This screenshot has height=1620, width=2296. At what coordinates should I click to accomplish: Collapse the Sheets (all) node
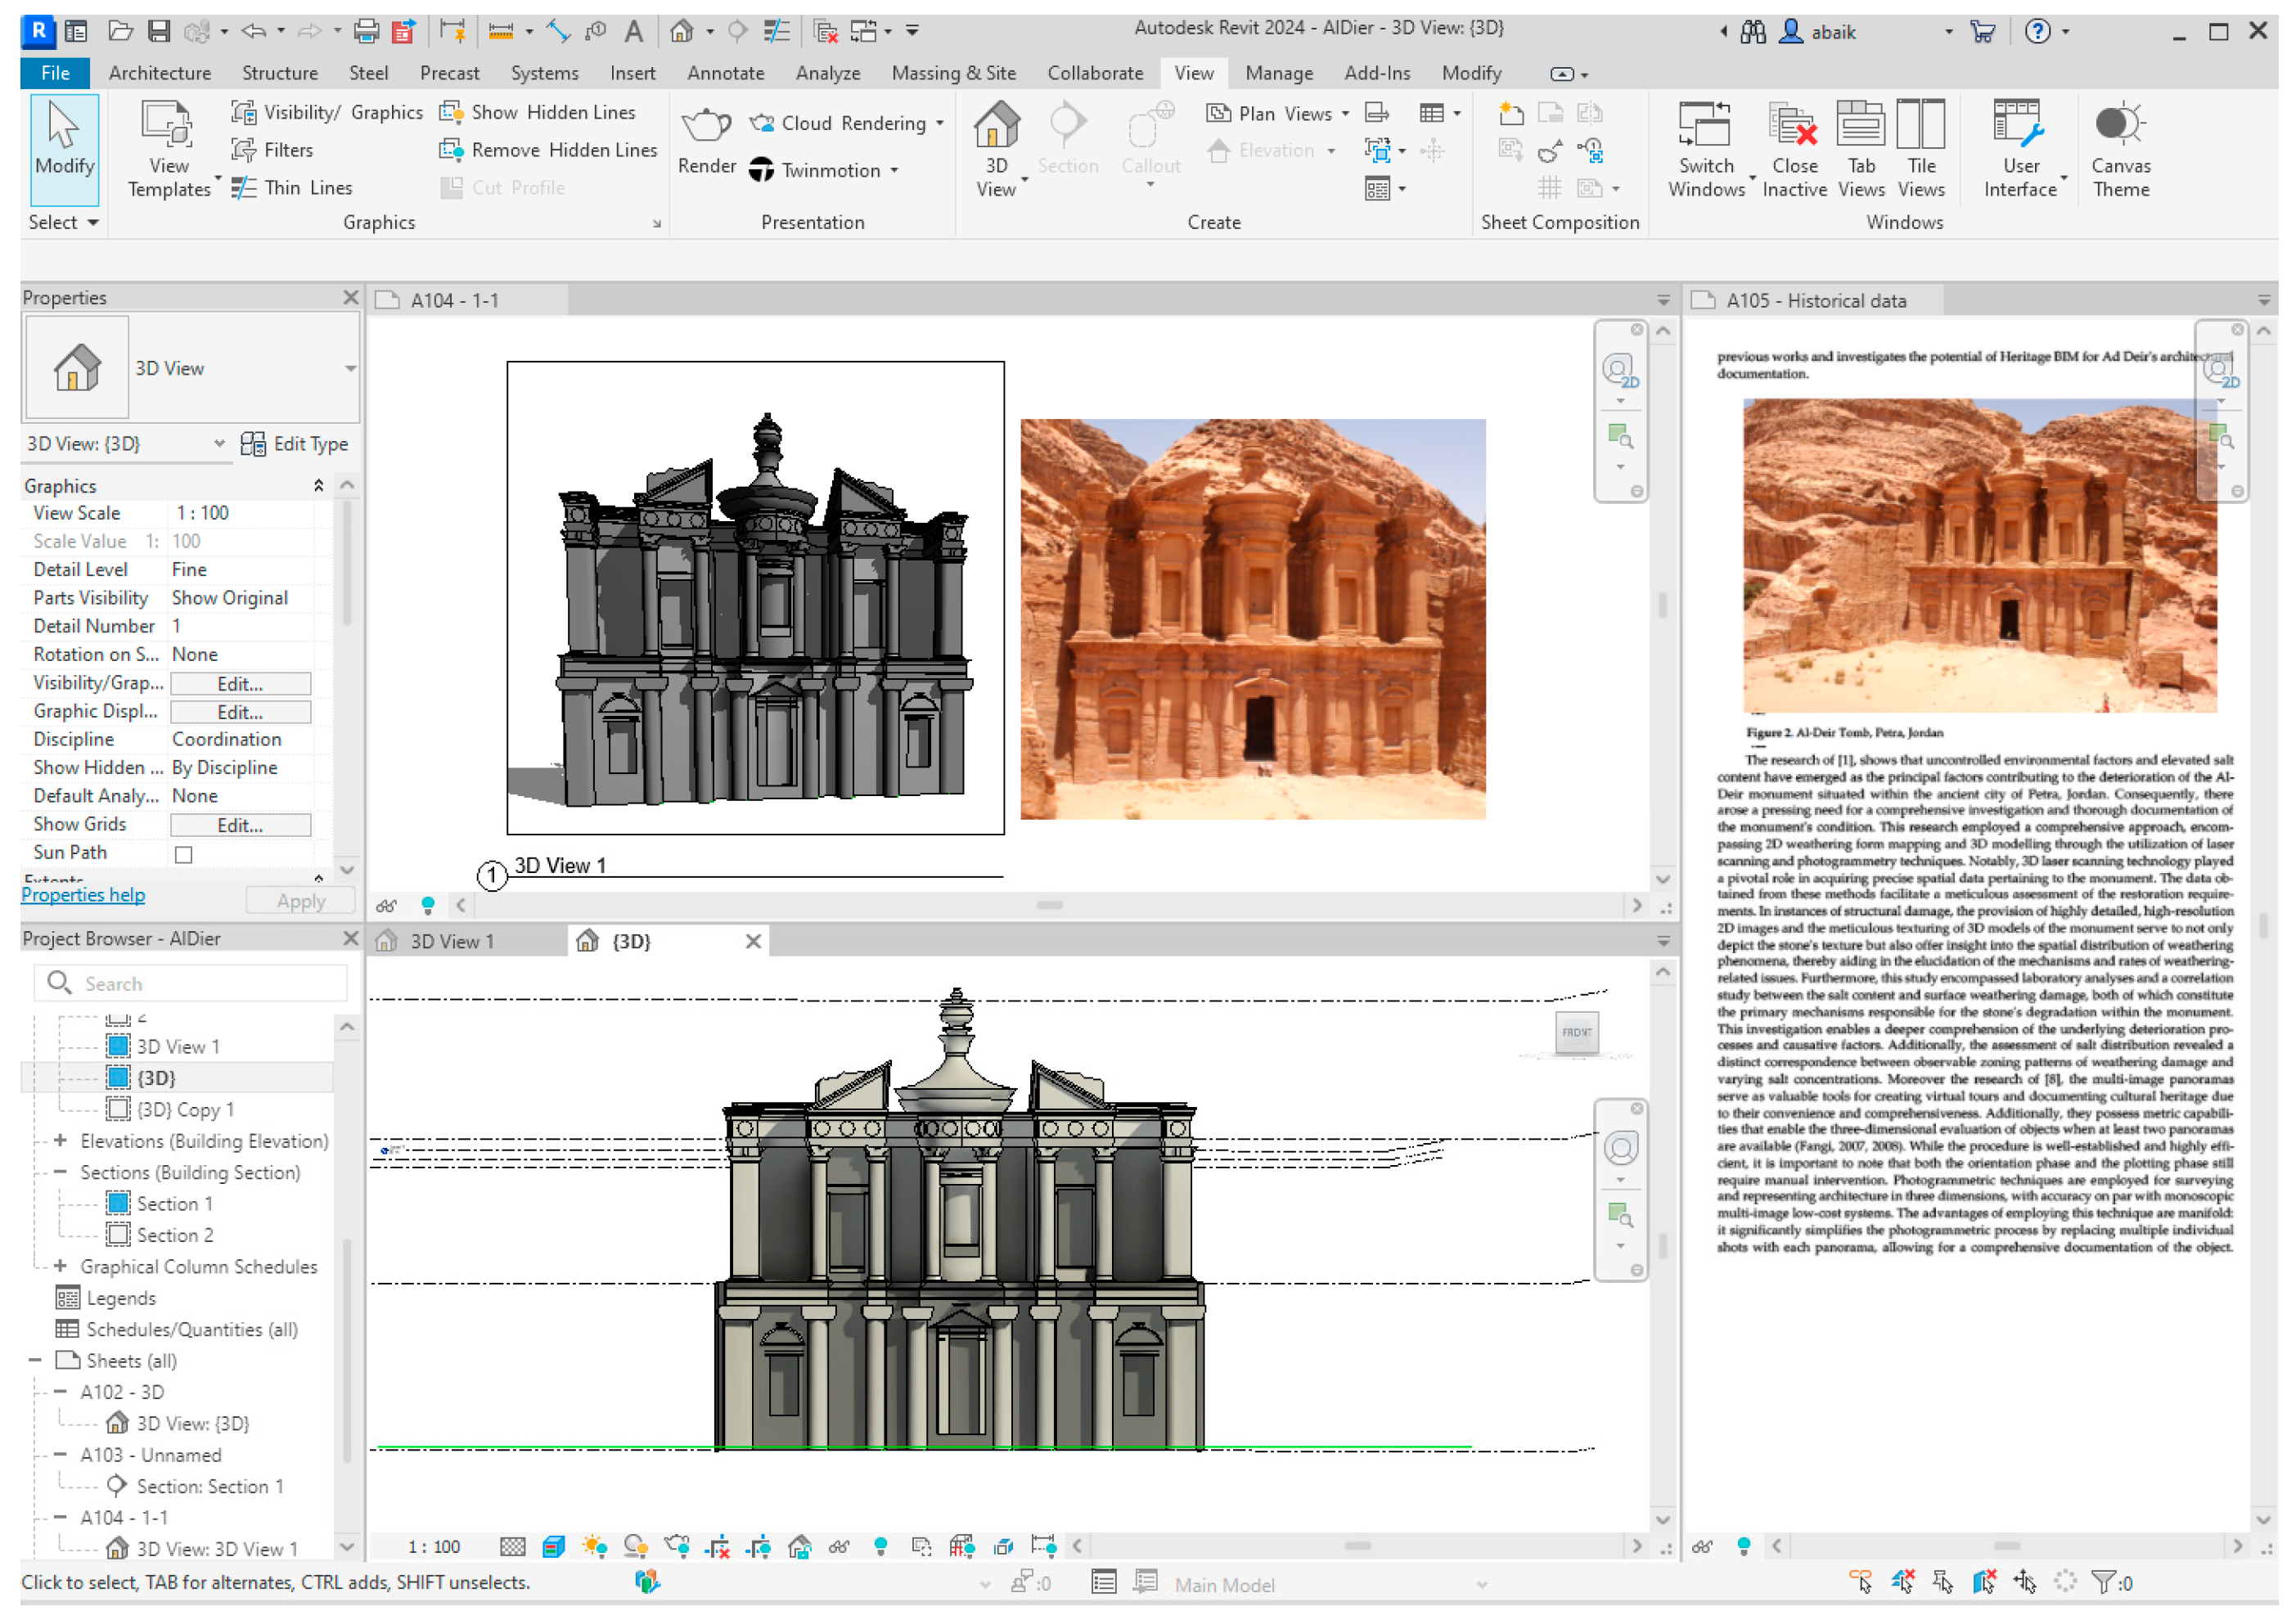pos(35,1361)
